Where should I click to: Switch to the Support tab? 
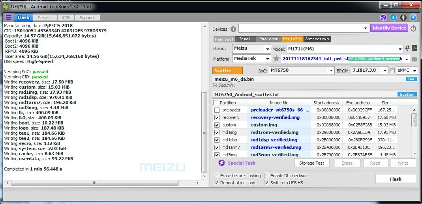click(87, 18)
